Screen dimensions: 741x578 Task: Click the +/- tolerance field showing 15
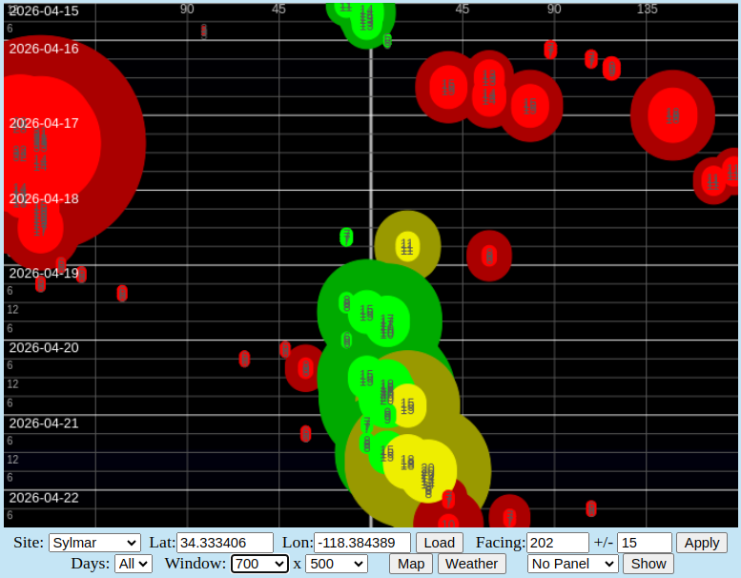tap(644, 542)
